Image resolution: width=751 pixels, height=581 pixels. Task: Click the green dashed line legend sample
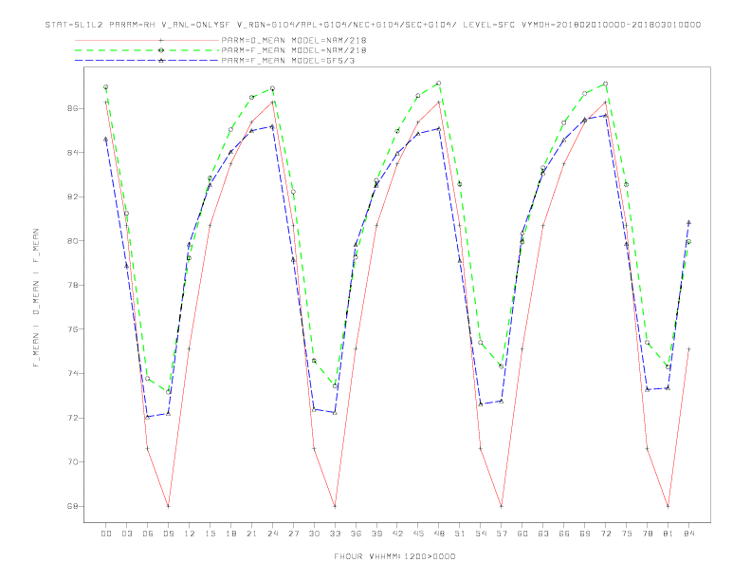tap(147, 50)
